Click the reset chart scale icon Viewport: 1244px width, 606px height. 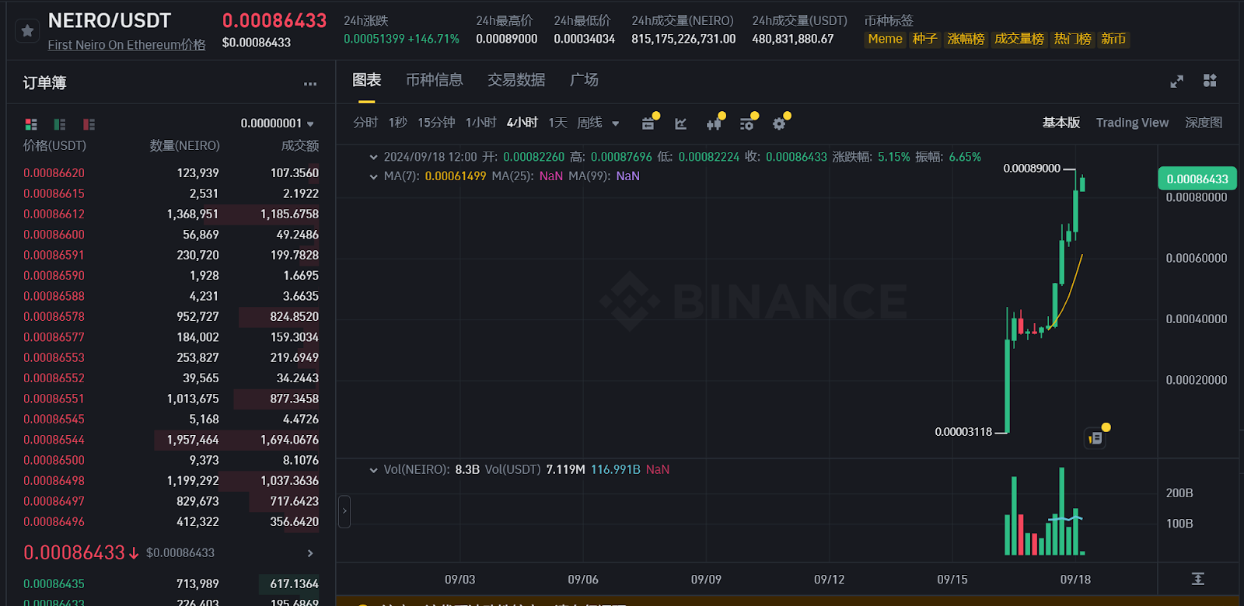[x=1198, y=579]
